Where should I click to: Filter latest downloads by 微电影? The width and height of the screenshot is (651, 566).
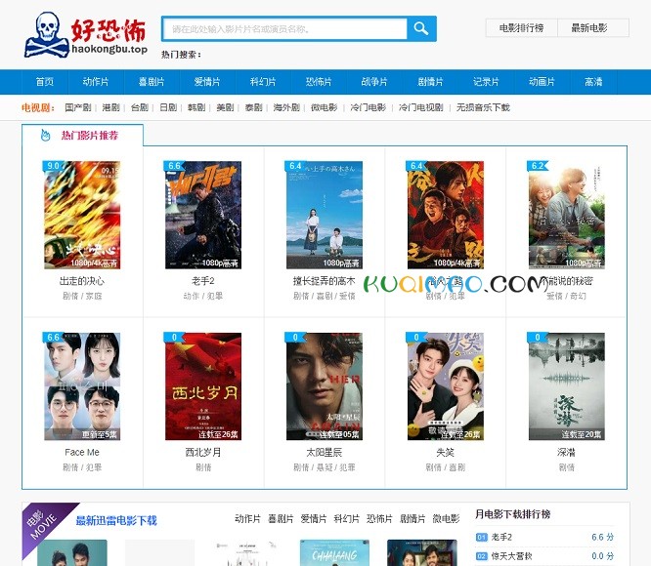click(447, 518)
